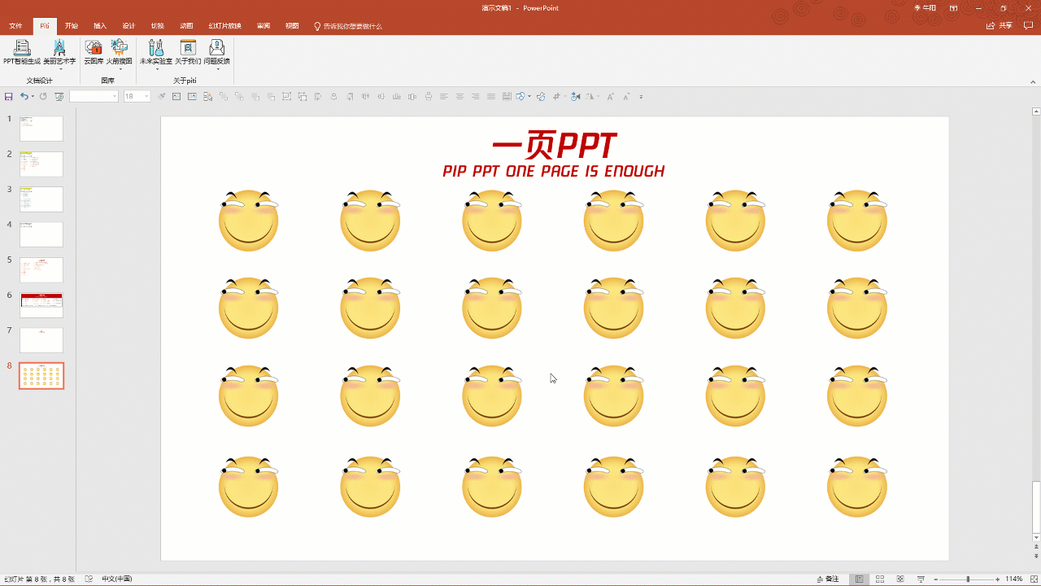Screen dimensions: 1041x586
Task: Toggle the 备注 notes pane
Action: pos(827,579)
